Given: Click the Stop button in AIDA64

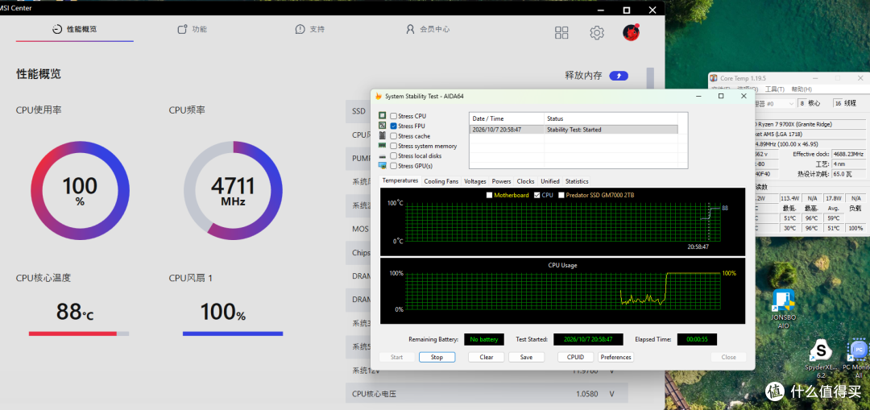Looking at the screenshot, I should 437,358.
